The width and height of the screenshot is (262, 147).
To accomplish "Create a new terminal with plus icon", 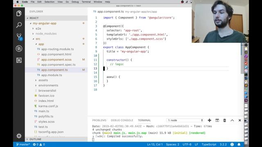I will pyautogui.click(x=209, y=120).
